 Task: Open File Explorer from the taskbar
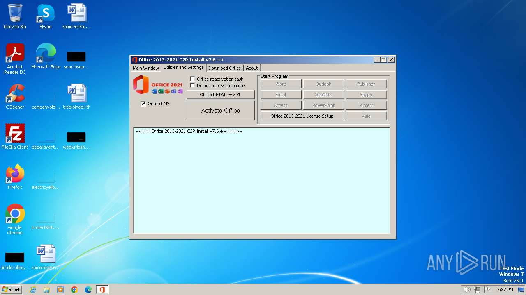tap(46, 290)
